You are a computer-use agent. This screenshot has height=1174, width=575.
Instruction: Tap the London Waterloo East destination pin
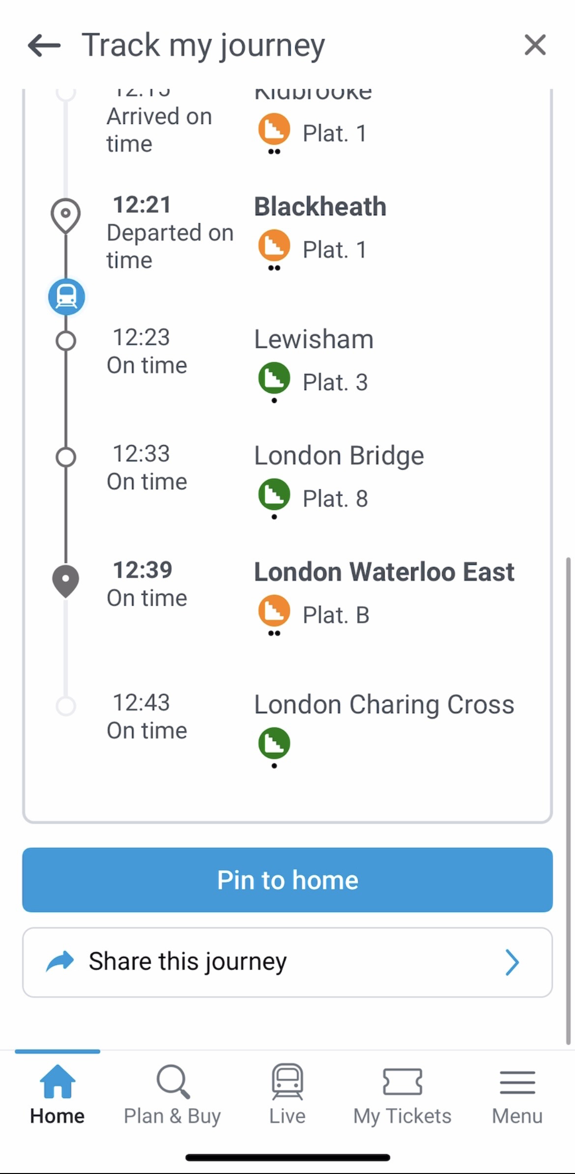pyautogui.click(x=66, y=580)
